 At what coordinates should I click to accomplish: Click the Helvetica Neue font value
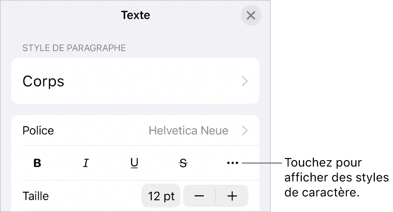(x=188, y=130)
